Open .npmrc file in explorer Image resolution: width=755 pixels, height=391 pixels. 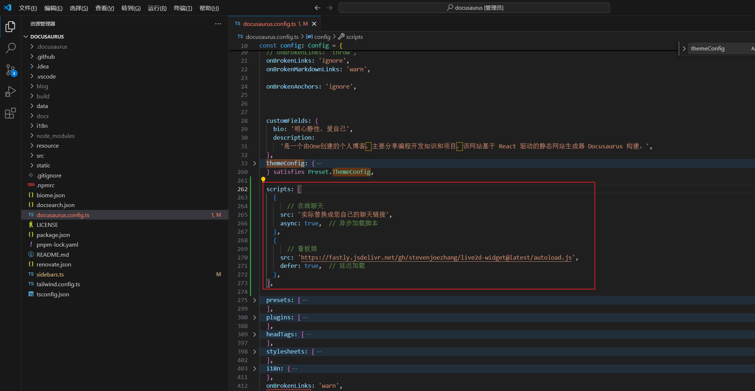125,185
